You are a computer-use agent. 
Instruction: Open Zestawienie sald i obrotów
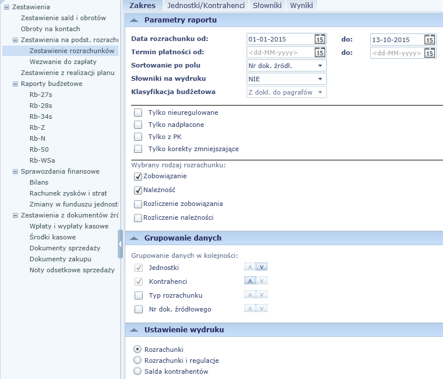click(x=64, y=18)
